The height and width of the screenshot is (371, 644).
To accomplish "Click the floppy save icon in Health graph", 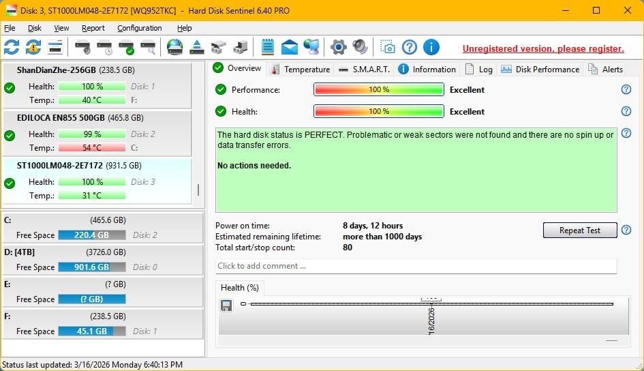I will point(226,306).
